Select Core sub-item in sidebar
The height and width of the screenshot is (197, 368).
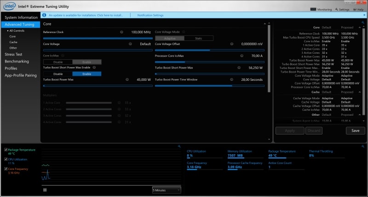pyautogui.click(x=12, y=37)
